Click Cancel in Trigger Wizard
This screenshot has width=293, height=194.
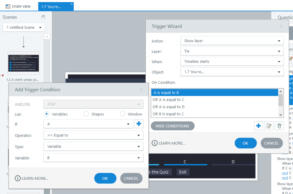tap(272, 143)
